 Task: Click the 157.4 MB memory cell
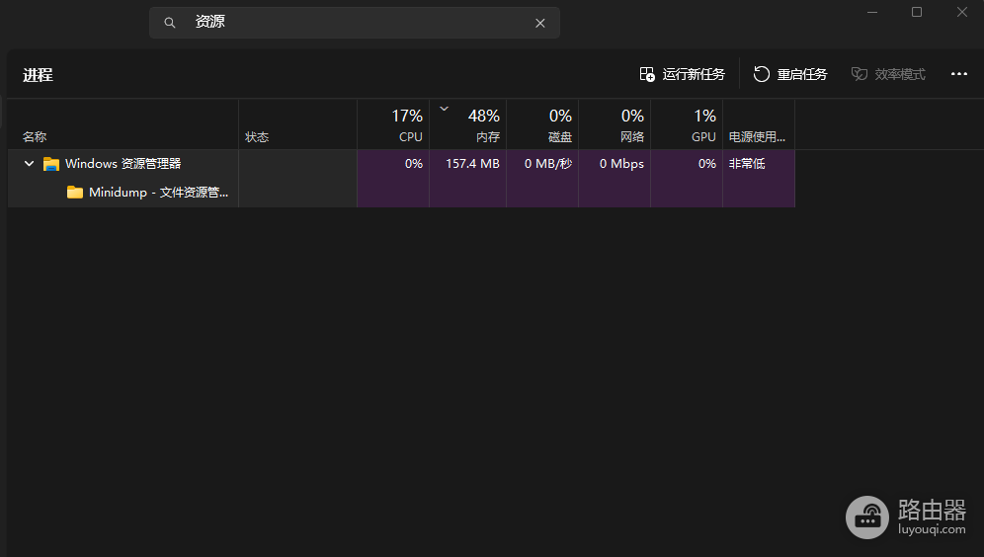pyautogui.click(x=468, y=164)
